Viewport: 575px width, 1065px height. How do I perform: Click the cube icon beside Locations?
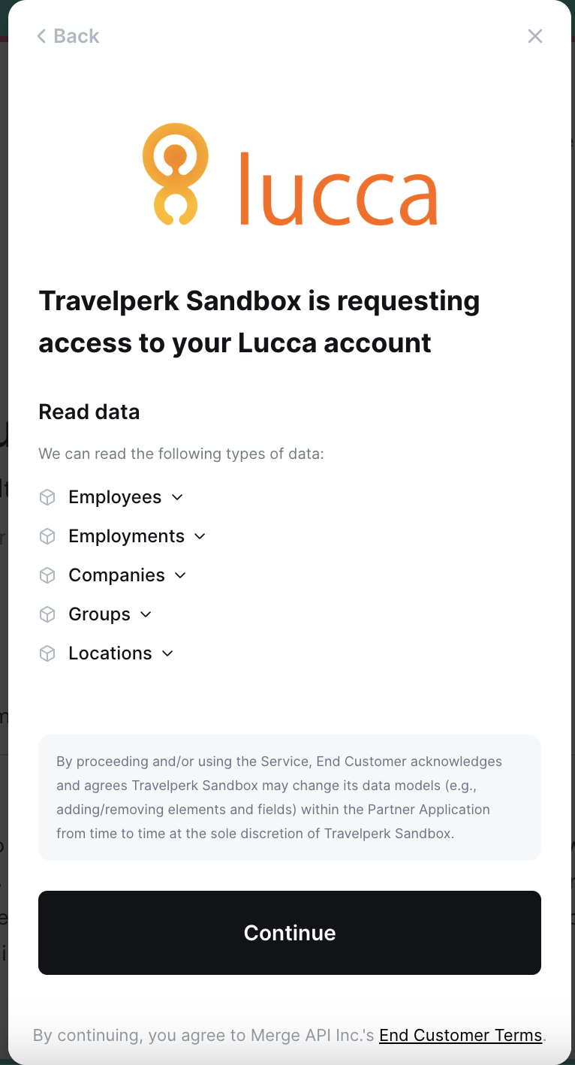[47, 653]
